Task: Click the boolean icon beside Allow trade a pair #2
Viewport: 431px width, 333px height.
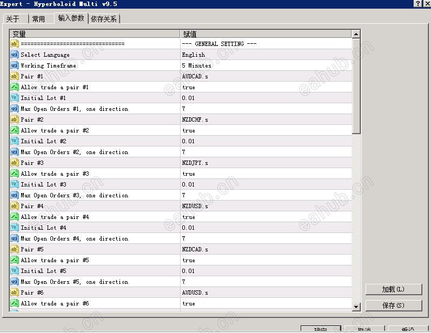Action: tap(14, 130)
